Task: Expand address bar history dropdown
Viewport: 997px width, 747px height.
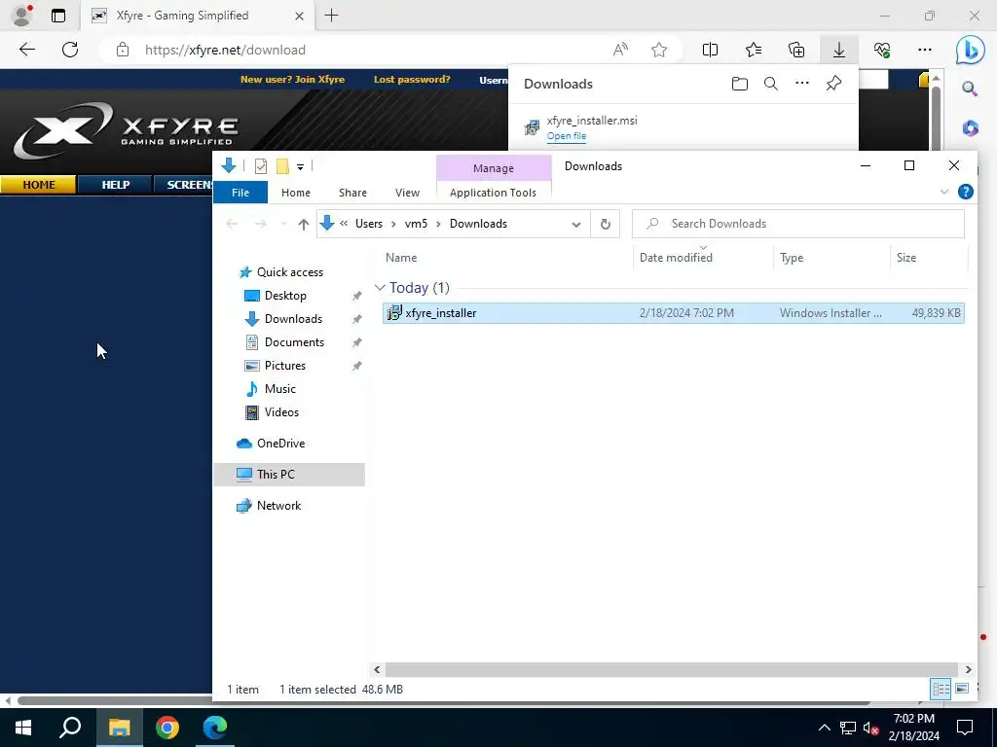Action: coord(576,225)
